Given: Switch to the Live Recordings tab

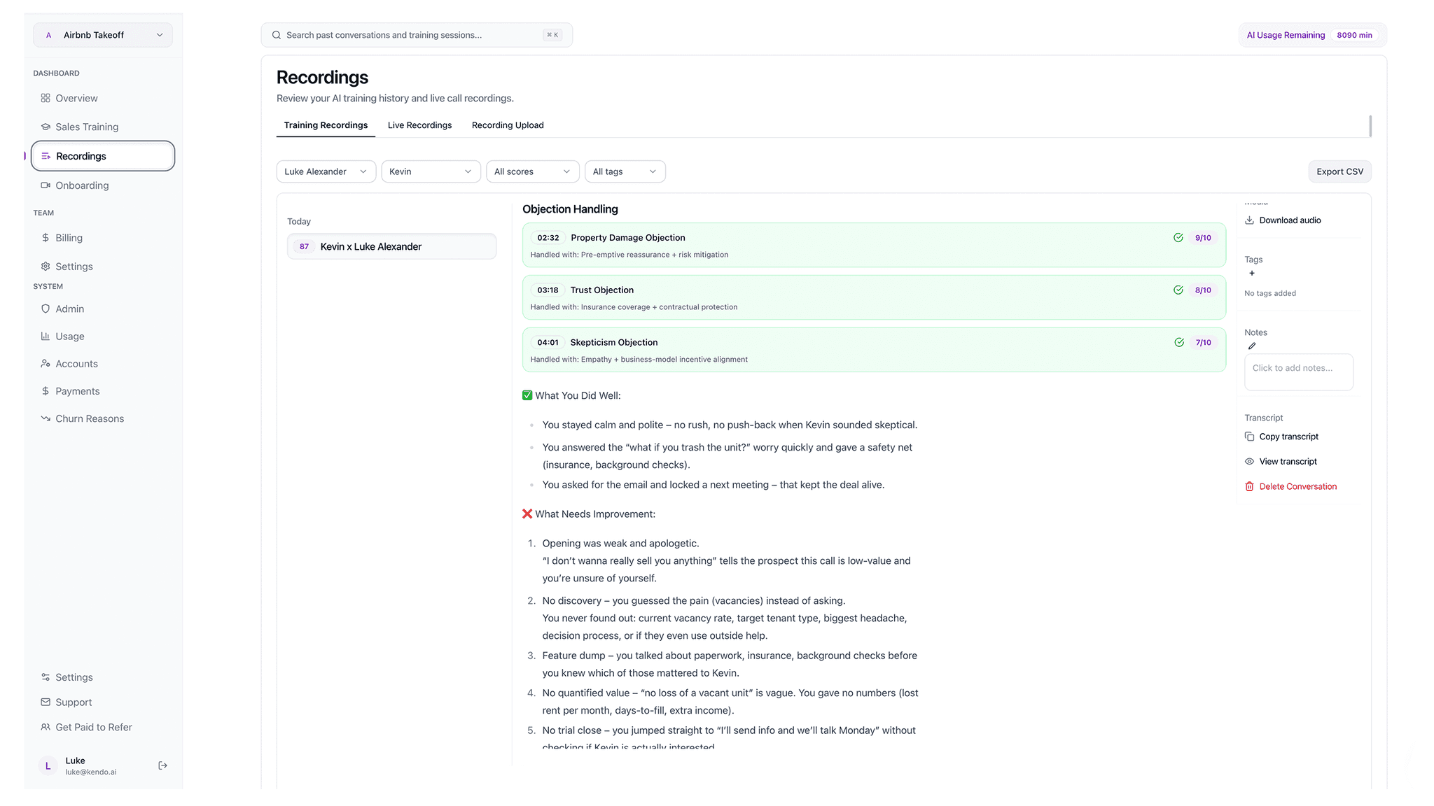Looking at the screenshot, I should coord(419,126).
